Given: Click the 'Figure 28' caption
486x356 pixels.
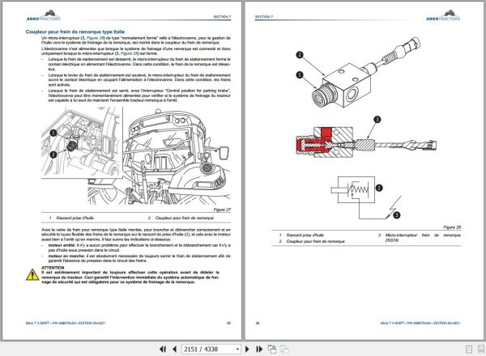Looking at the screenshot, I should pyautogui.click(x=452, y=227).
